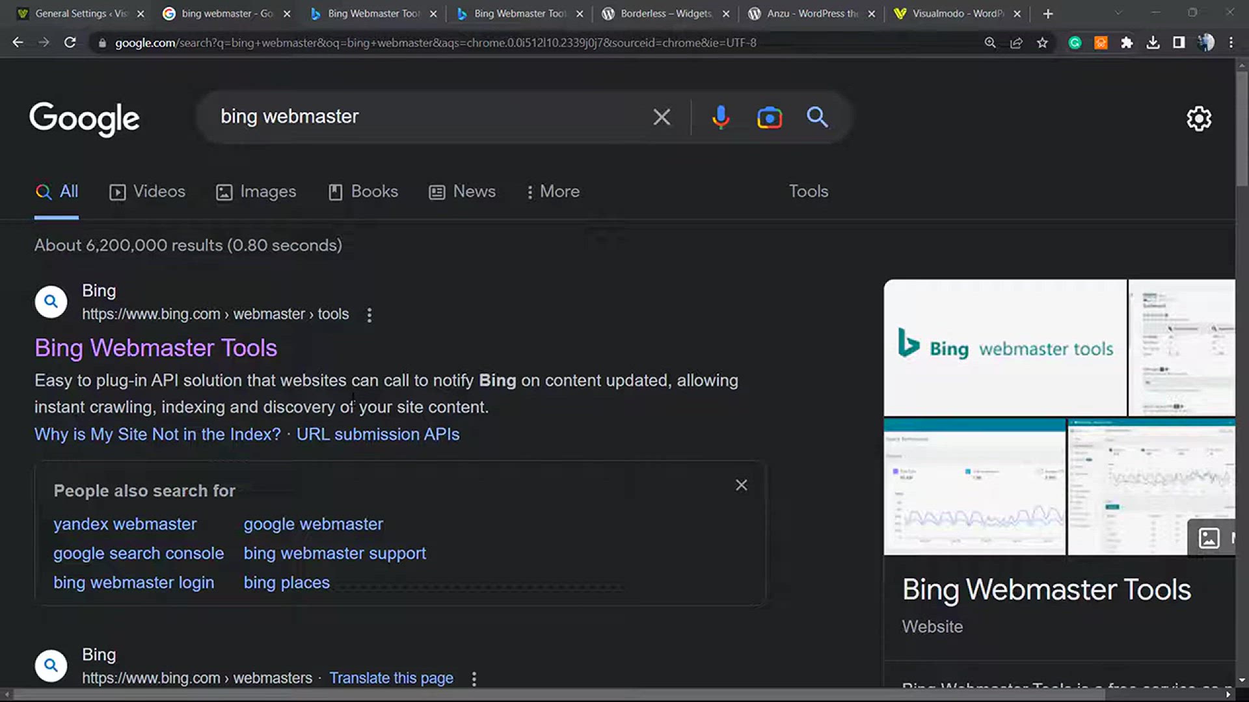
Task: Select the Videos results filter
Action: click(x=147, y=192)
